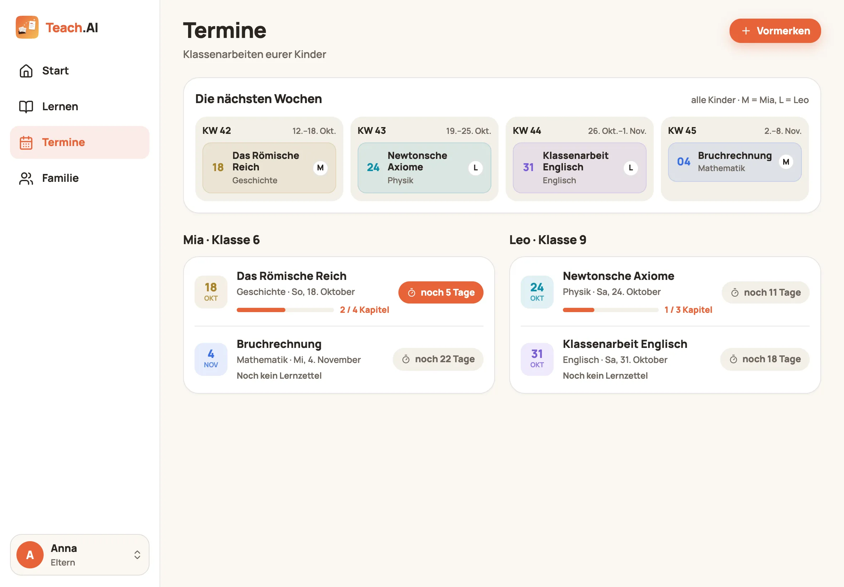Click Klassenarbeit Englisch title in Leo's list
Viewport: 844px width, 587px height.
625,344
